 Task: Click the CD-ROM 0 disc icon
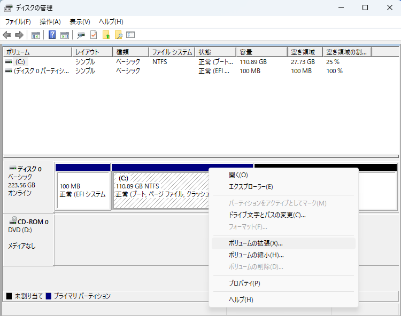tap(13, 220)
